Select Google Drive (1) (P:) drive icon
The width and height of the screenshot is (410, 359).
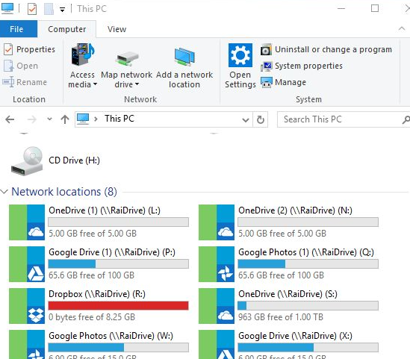pos(27,264)
